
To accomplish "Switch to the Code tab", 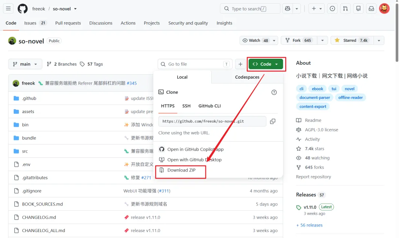I will pos(11,23).
